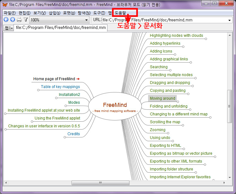Click the back navigation arrow icon
Viewport: 236px width, 194px height.
click(x=6, y=20)
